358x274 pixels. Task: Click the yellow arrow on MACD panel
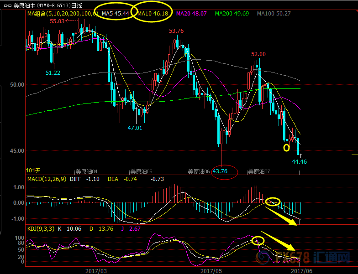point(288,217)
